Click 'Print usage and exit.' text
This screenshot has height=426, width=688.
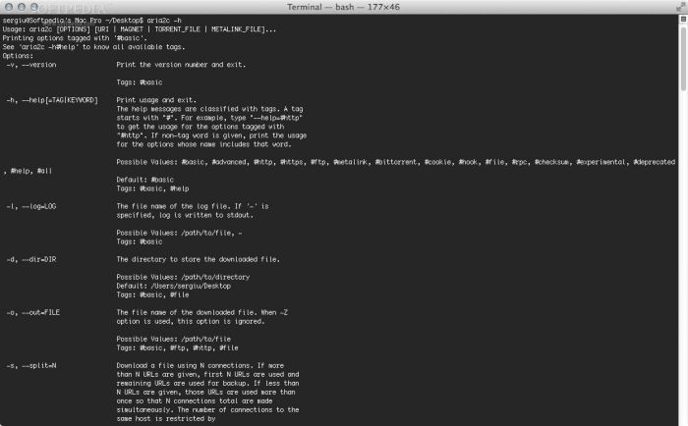coord(156,100)
